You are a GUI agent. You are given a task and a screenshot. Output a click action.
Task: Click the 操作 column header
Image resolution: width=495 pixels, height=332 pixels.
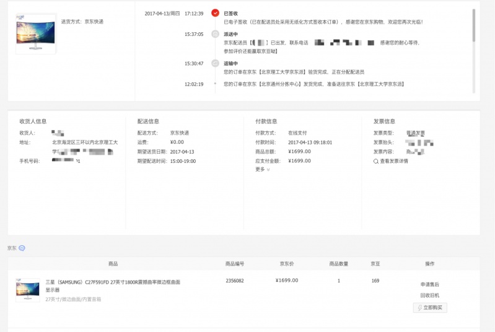(x=429, y=264)
